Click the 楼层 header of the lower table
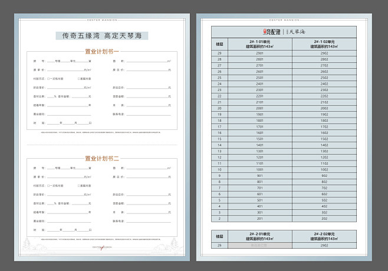Screen dimensions: 388x271 coord(219,236)
